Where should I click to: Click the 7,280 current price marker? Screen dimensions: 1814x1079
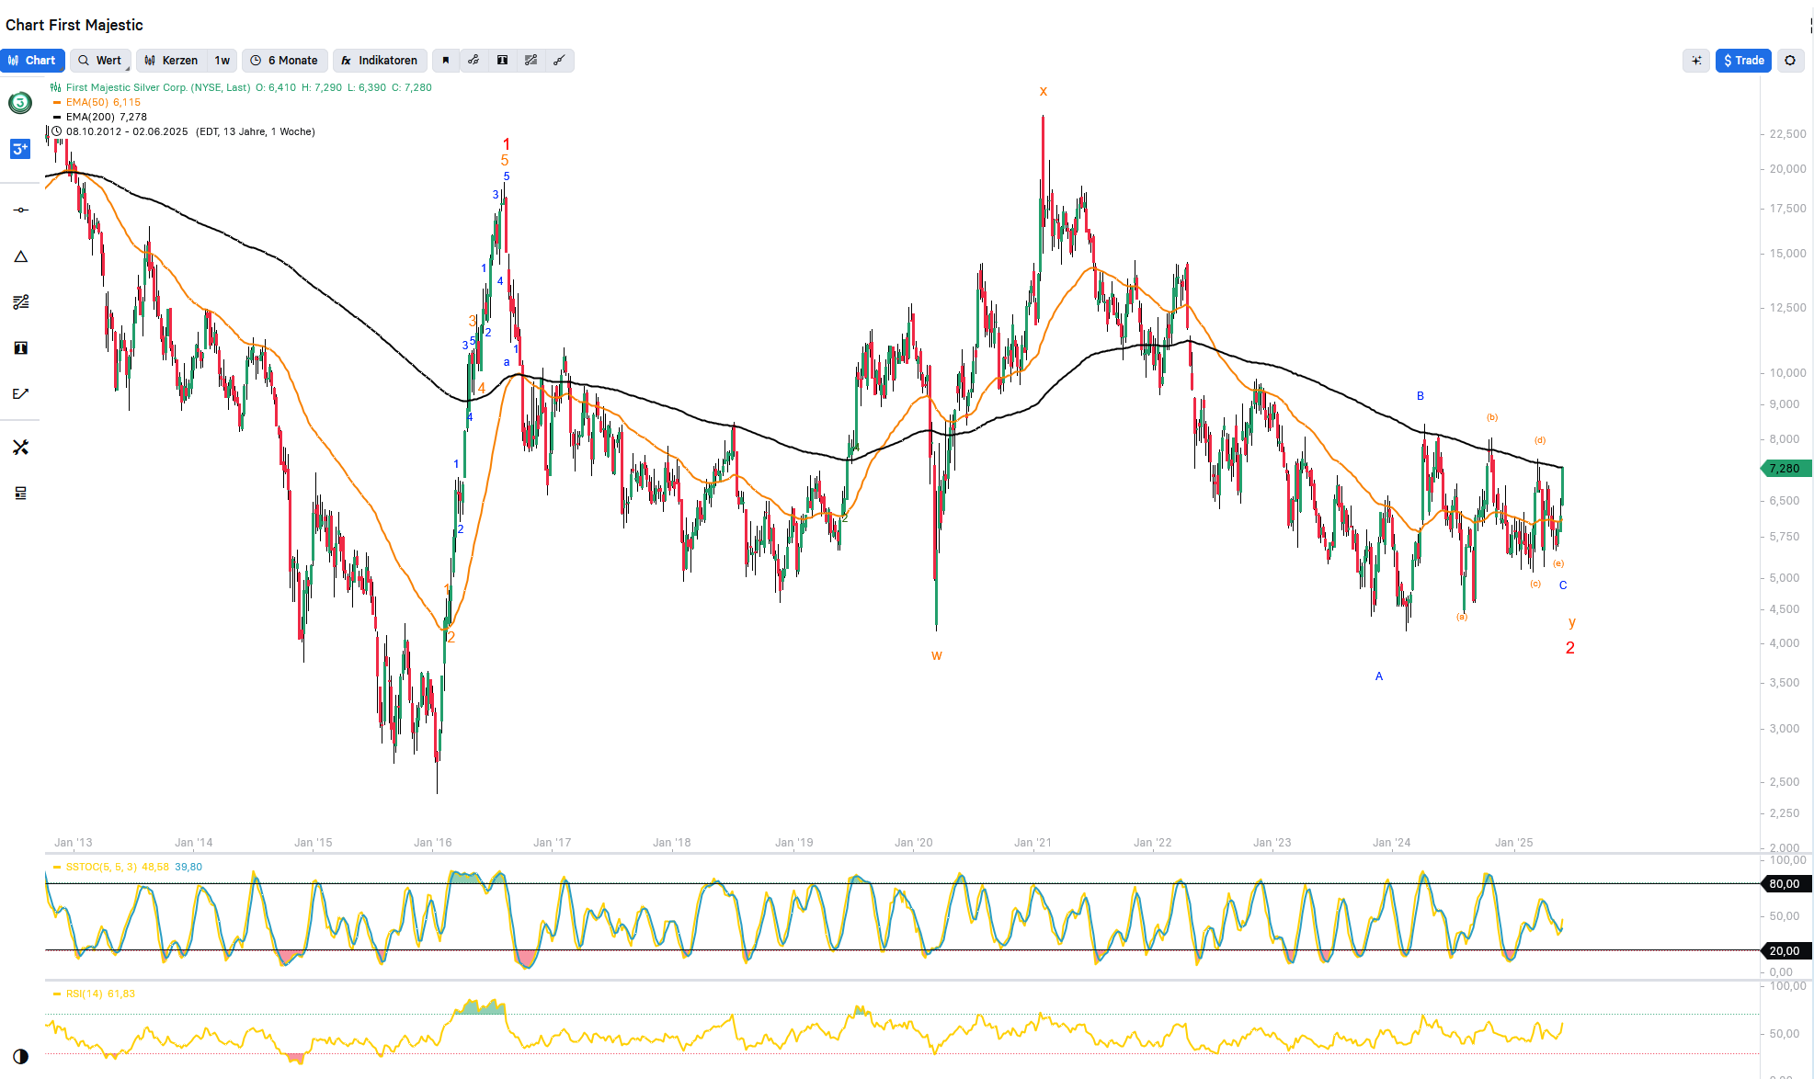coord(1784,469)
